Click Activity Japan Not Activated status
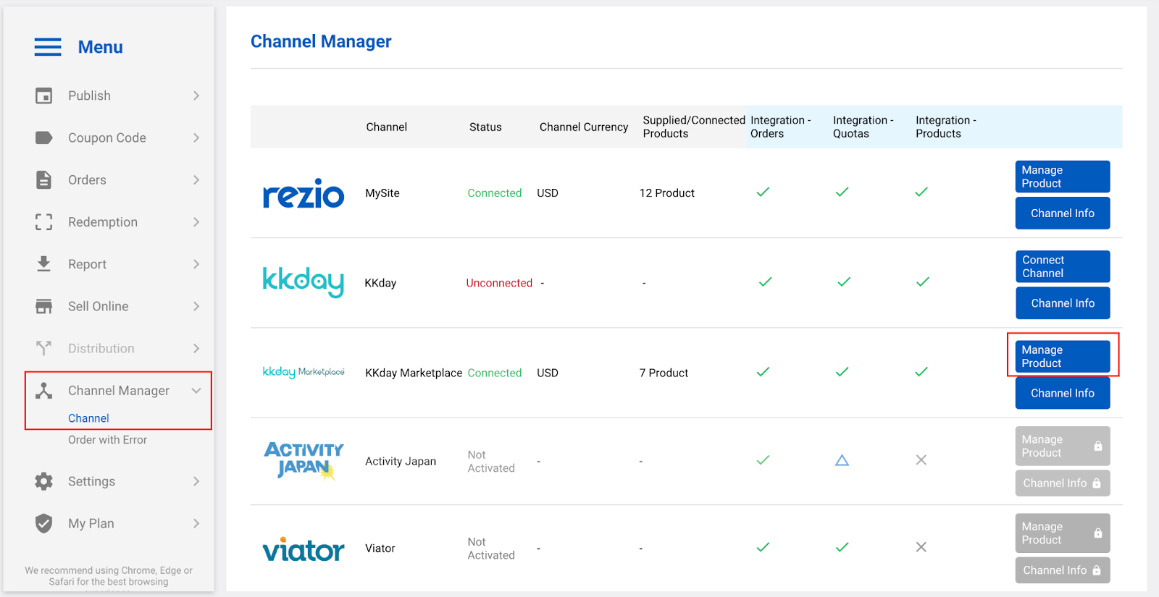The image size is (1159, 597). (x=491, y=461)
